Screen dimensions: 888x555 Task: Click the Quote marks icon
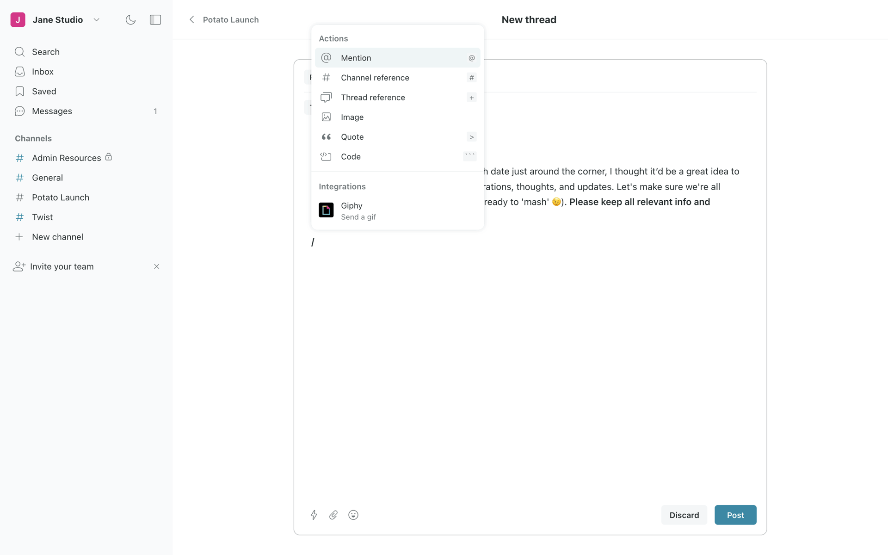coord(326,137)
